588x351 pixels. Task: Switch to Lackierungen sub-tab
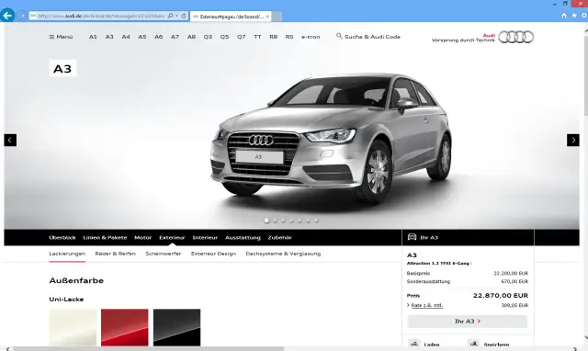tap(67, 254)
